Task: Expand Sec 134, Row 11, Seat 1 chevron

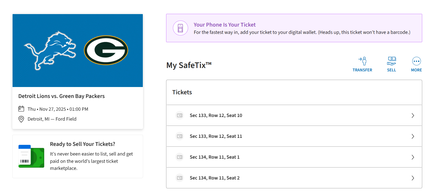Action: (413, 157)
